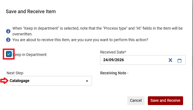Uncheck the Keep in Department checkbox
Image resolution: width=193 pixels, height=110 pixels.
[9, 54]
